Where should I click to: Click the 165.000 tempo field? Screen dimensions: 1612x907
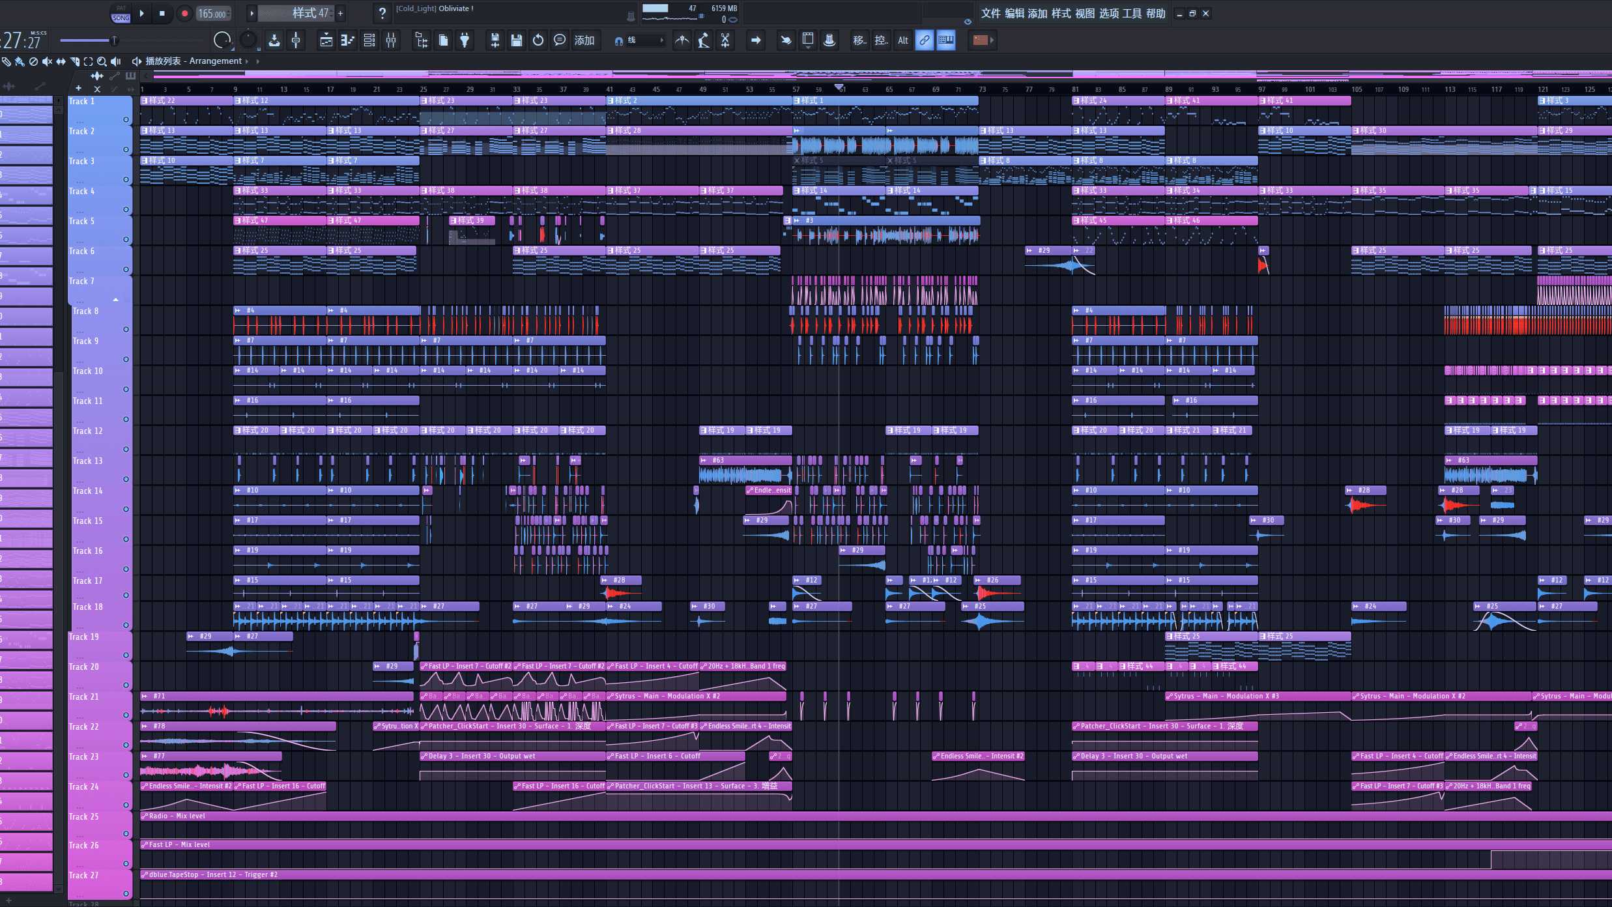[212, 14]
